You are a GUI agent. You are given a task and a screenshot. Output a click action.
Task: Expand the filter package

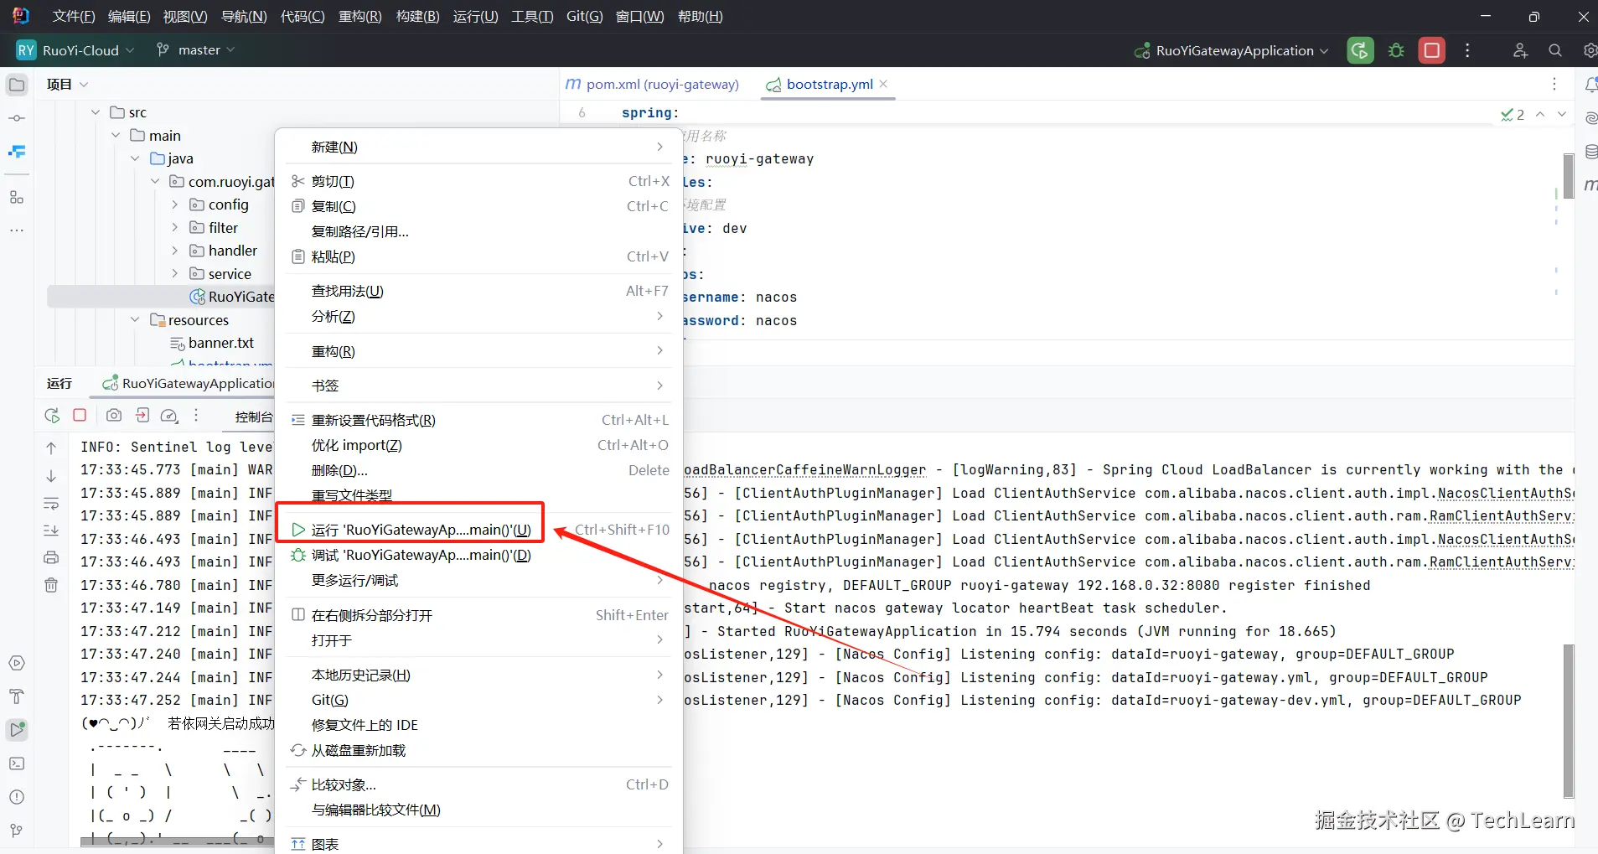pos(175,228)
